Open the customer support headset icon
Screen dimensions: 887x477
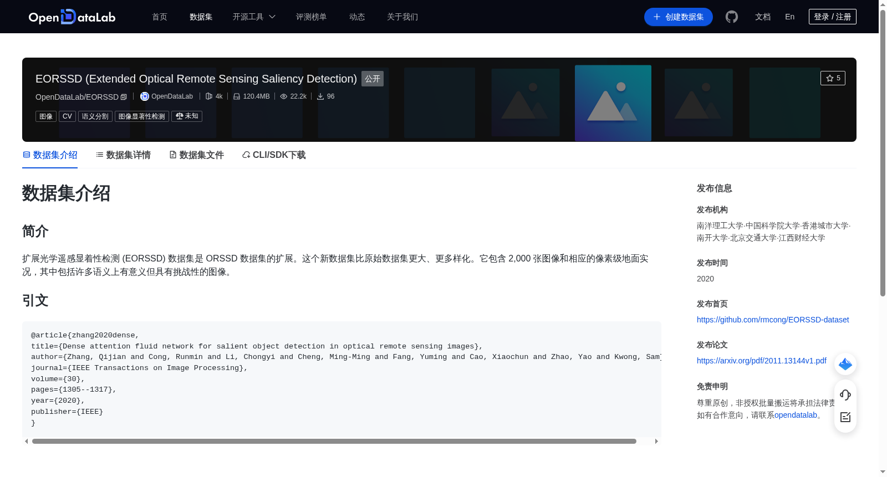pyautogui.click(x=845, y=394)
